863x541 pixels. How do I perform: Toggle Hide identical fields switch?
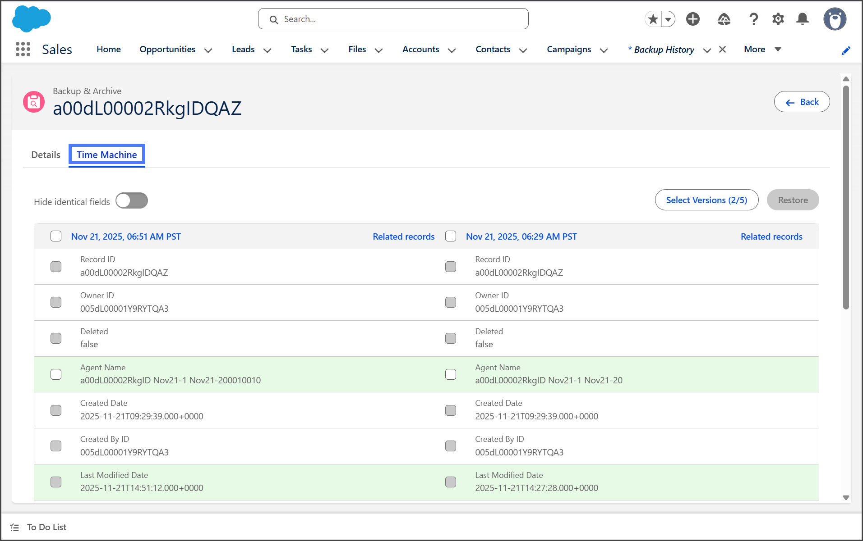click(x=132, y=201)
